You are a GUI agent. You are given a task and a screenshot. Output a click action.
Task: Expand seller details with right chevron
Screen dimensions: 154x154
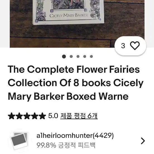tap(143, 141)
